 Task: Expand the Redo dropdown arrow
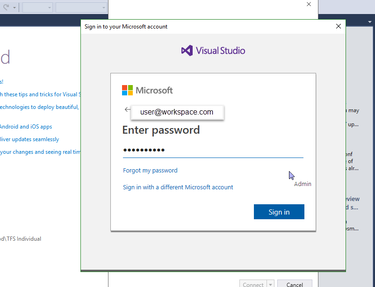[x=14, y=7]
